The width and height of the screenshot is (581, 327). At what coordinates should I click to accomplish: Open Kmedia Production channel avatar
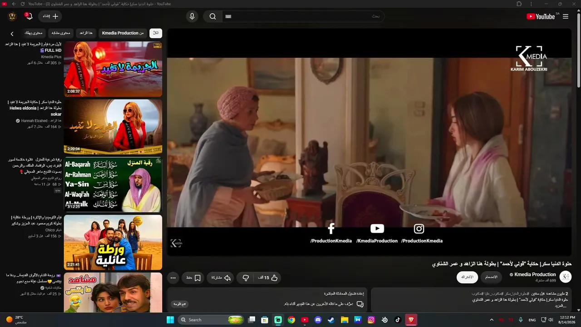[x=565, y=277]
